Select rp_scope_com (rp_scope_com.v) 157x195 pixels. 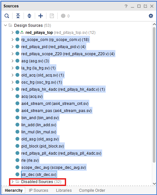(x=55, y=39)
